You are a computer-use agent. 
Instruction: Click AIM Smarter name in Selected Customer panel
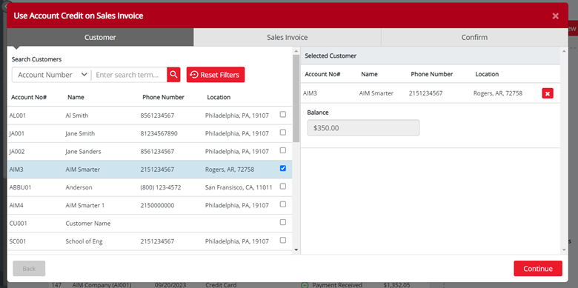pos(376,93)
